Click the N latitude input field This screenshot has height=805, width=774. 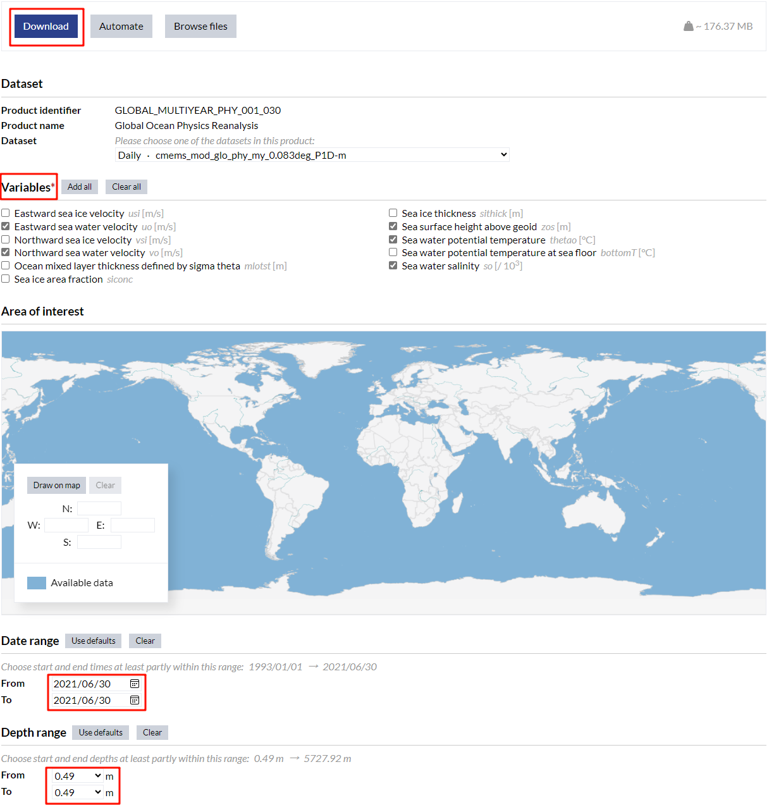coord(99,509)
